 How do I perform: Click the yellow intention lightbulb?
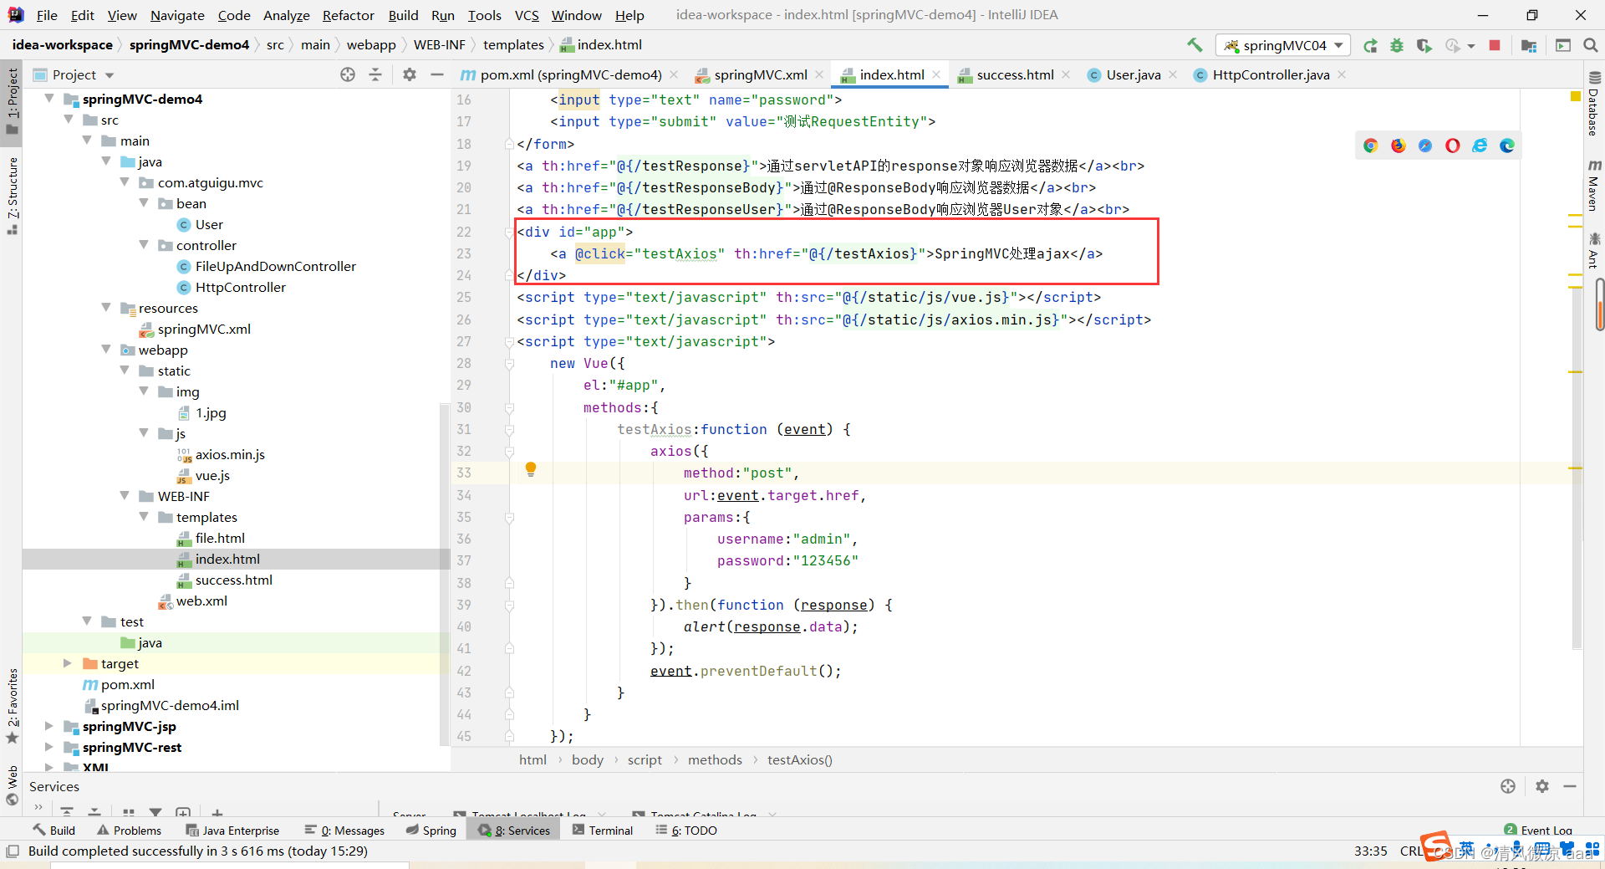point(531,469)
